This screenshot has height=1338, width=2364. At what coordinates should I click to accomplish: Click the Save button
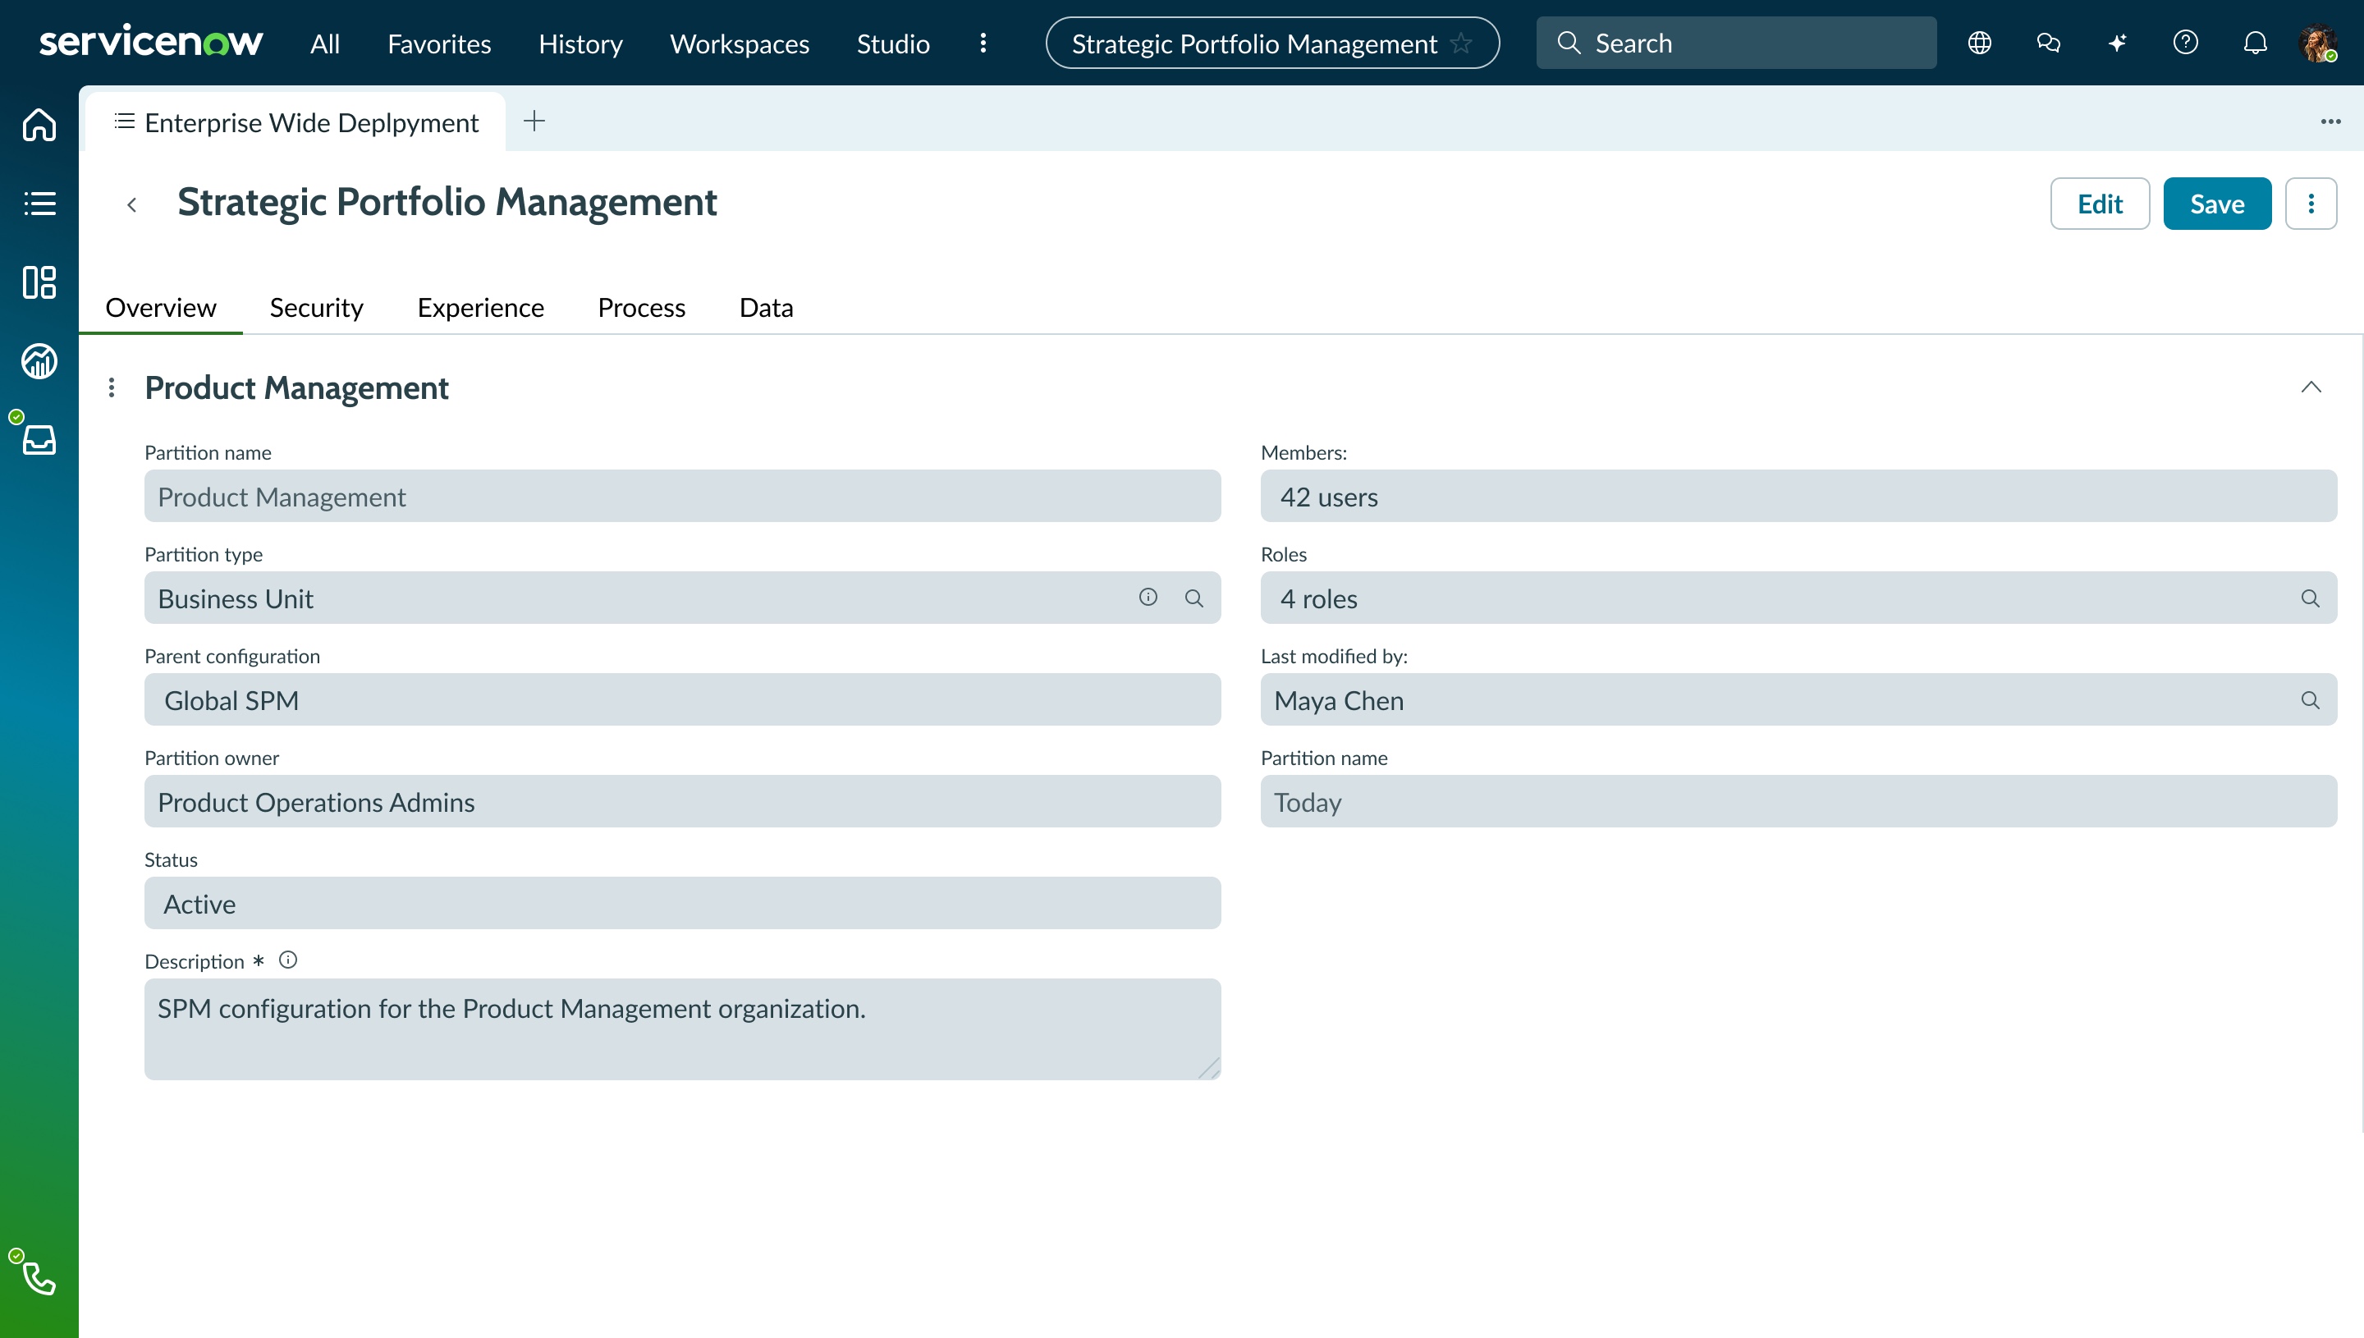[x=2218, y=203]
